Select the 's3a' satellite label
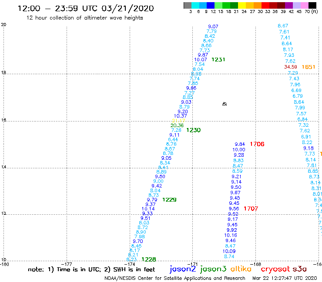 (299, 269)
